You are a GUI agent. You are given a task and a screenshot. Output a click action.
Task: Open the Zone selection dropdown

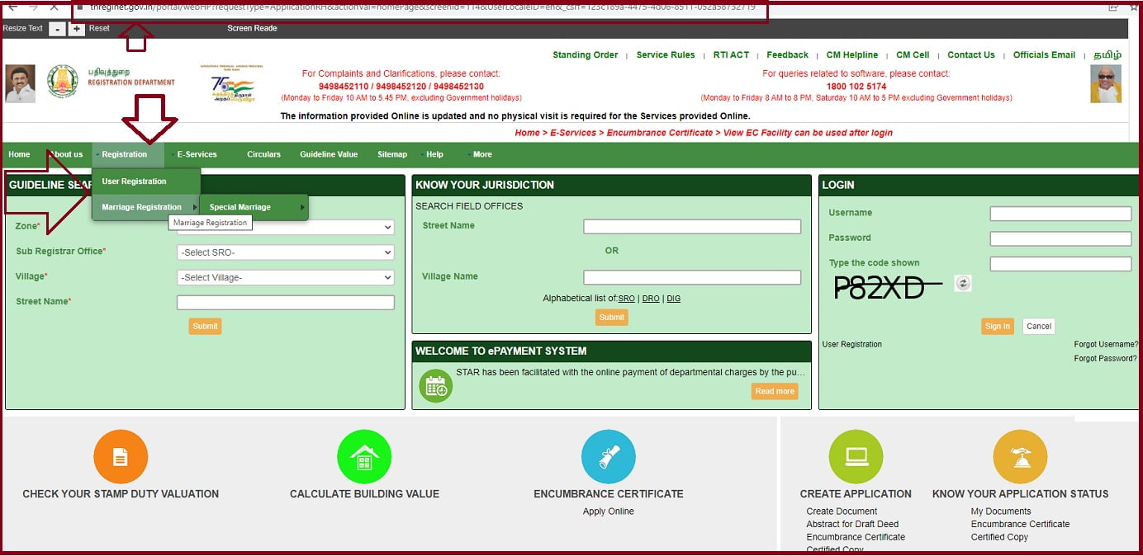tap(285, 227)
